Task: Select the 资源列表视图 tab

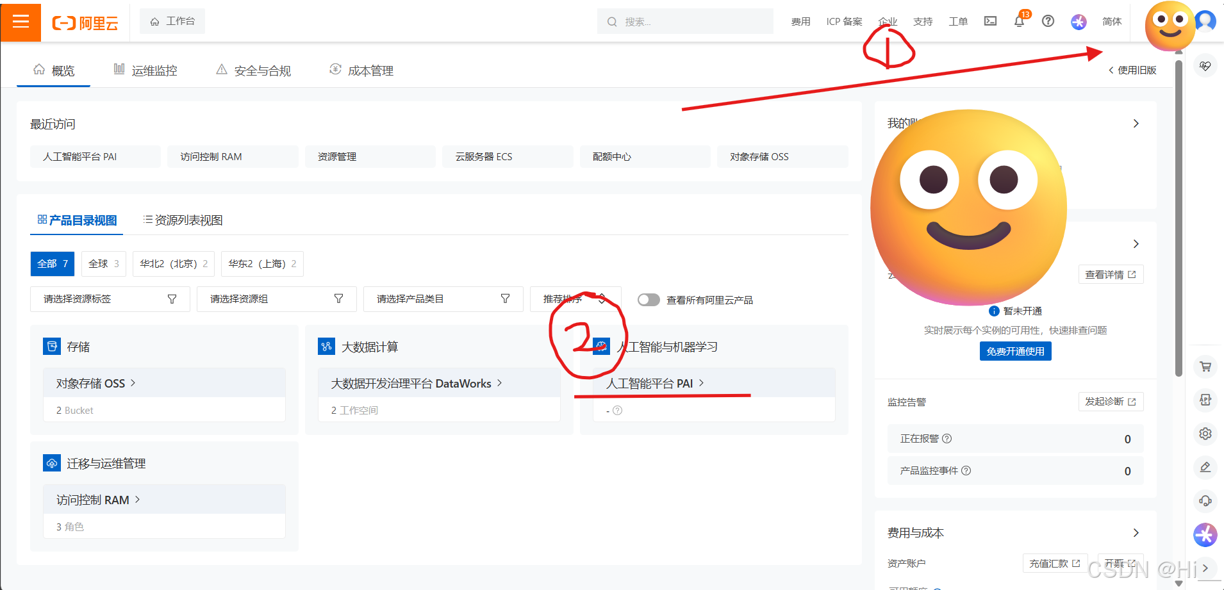Action: click(x=183, y=220)
